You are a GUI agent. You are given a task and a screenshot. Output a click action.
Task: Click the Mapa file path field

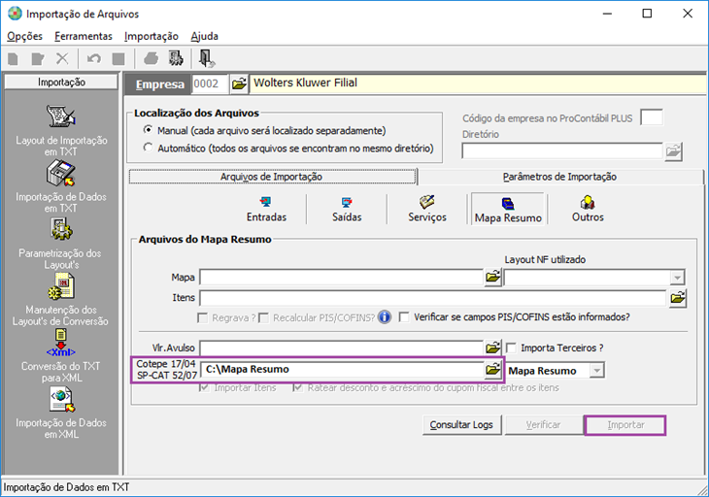tap(341, 278)
